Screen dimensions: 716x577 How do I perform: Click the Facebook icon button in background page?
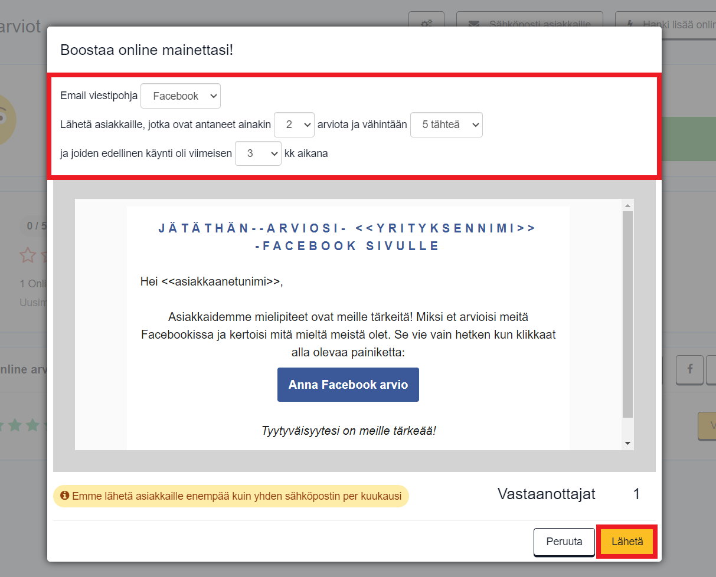690,369
